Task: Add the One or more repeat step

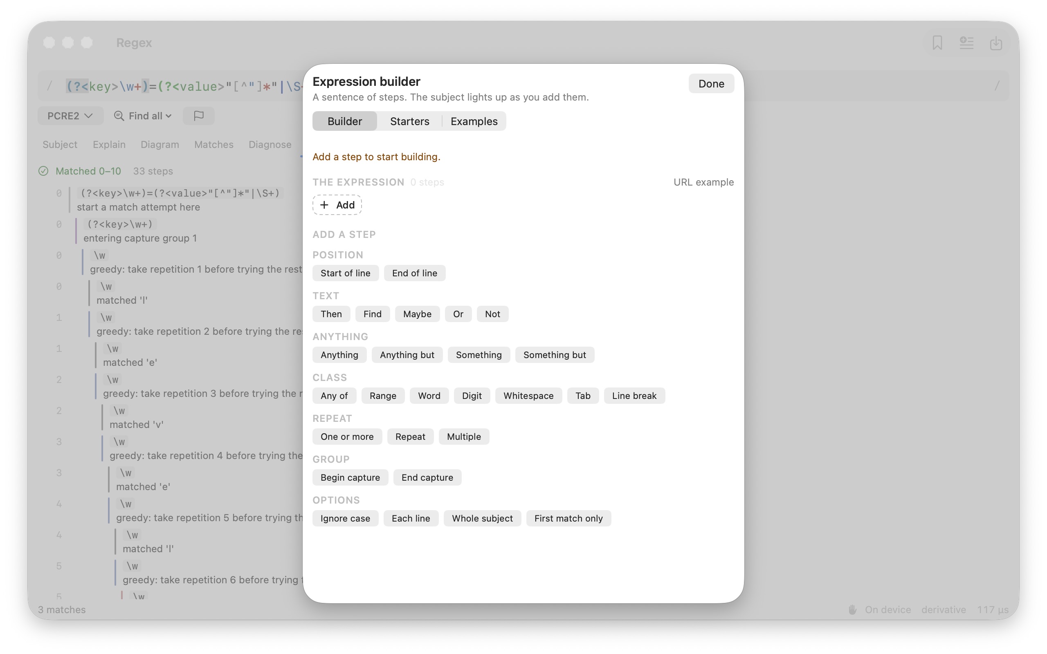Action: pos(347,437)
